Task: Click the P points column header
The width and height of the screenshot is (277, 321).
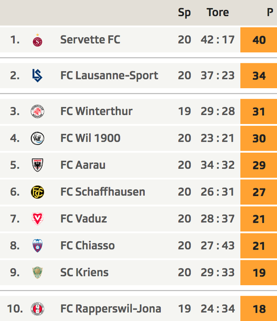Action: tap(270, 12)
